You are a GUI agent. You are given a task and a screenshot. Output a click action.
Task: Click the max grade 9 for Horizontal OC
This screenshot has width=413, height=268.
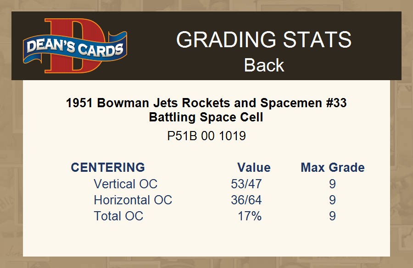332,200
